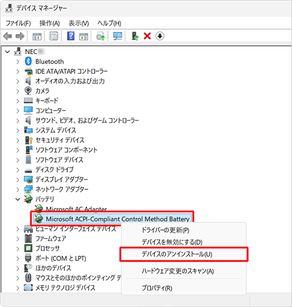Select the サウンド、ビデオ、およびゲーム コントローラー label
The image size is (292, 307).
(x=87, y=120)
